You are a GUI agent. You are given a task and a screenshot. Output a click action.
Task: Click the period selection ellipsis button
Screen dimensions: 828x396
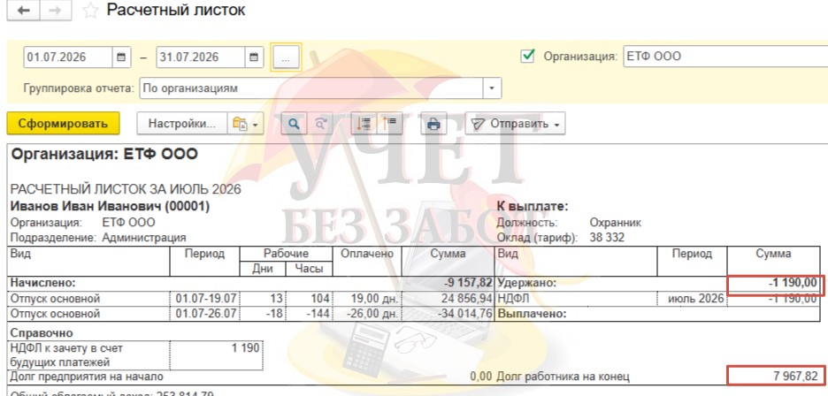pos(286,57)
